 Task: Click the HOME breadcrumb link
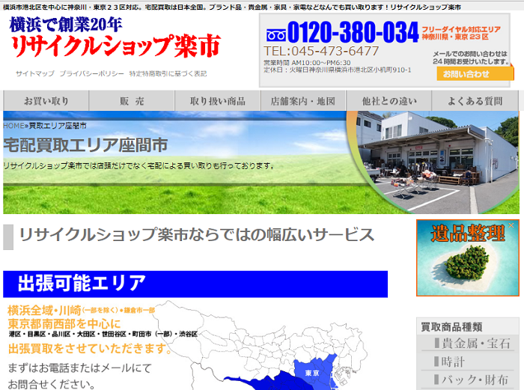(x=13, y=126)
